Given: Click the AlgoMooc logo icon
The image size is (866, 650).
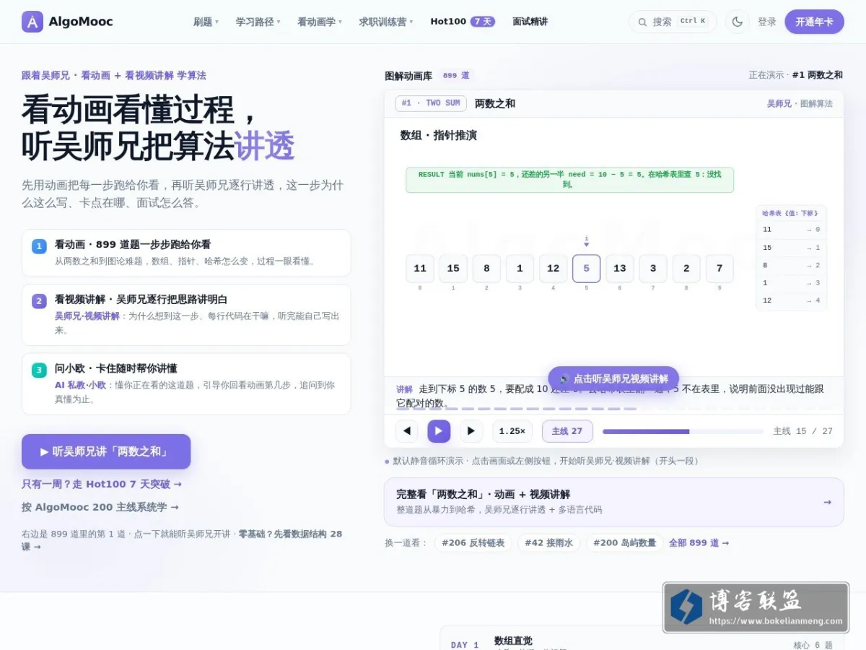Looking at the screenshot, I should coord(32,22).
